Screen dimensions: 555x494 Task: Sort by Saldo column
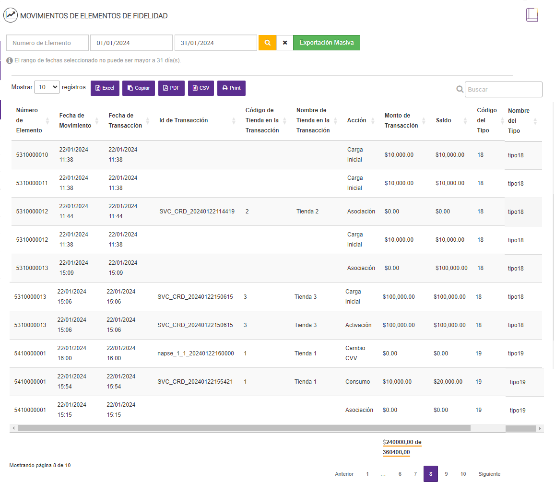click(451, 120)
